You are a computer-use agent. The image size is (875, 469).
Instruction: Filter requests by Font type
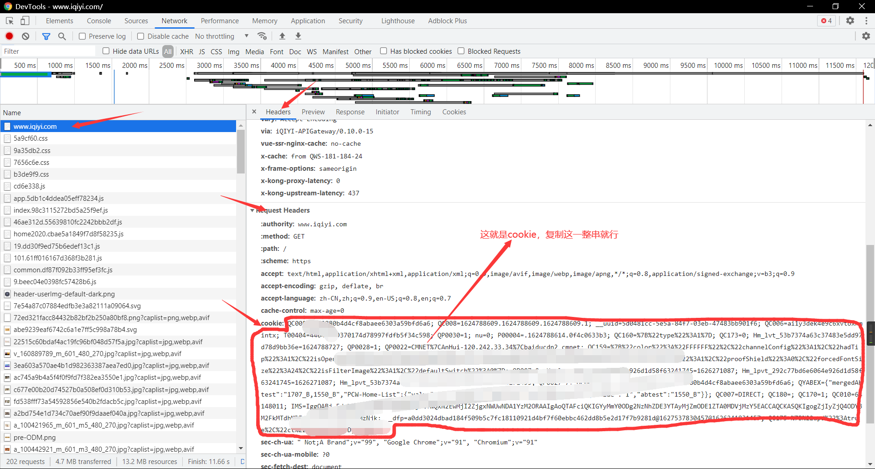[277, 51]
